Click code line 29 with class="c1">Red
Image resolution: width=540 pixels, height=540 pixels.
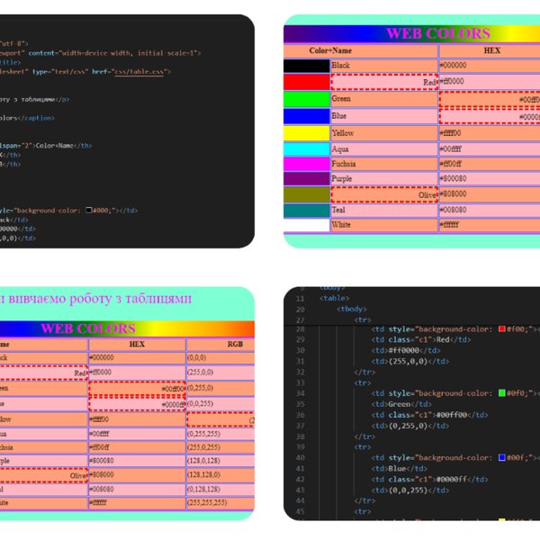point(421,339)
